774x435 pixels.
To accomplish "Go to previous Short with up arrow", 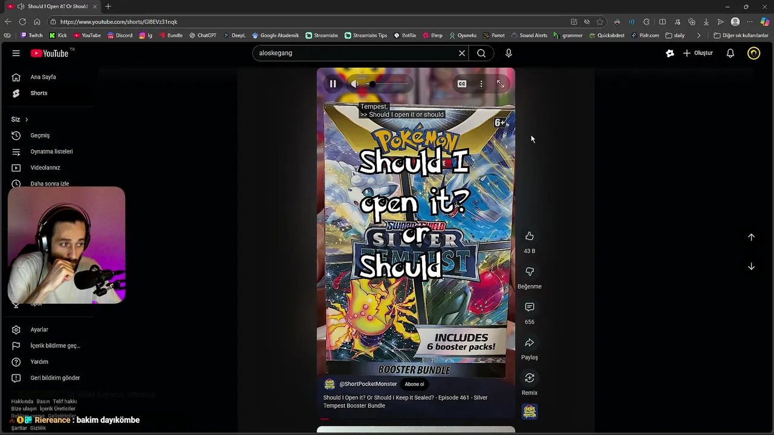I will pyautogui.click(x=752, y=237).
